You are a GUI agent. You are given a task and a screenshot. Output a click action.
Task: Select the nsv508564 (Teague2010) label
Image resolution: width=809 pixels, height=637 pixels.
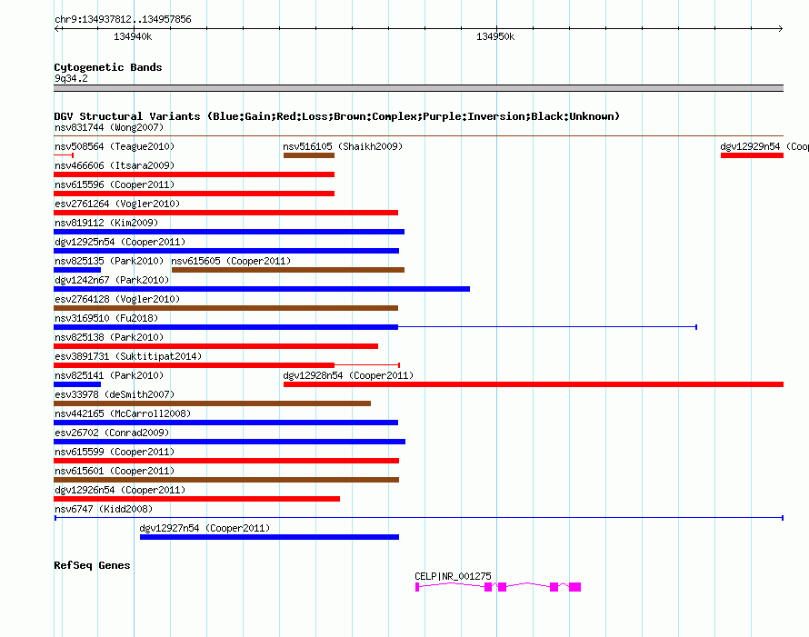coord(115,146)
